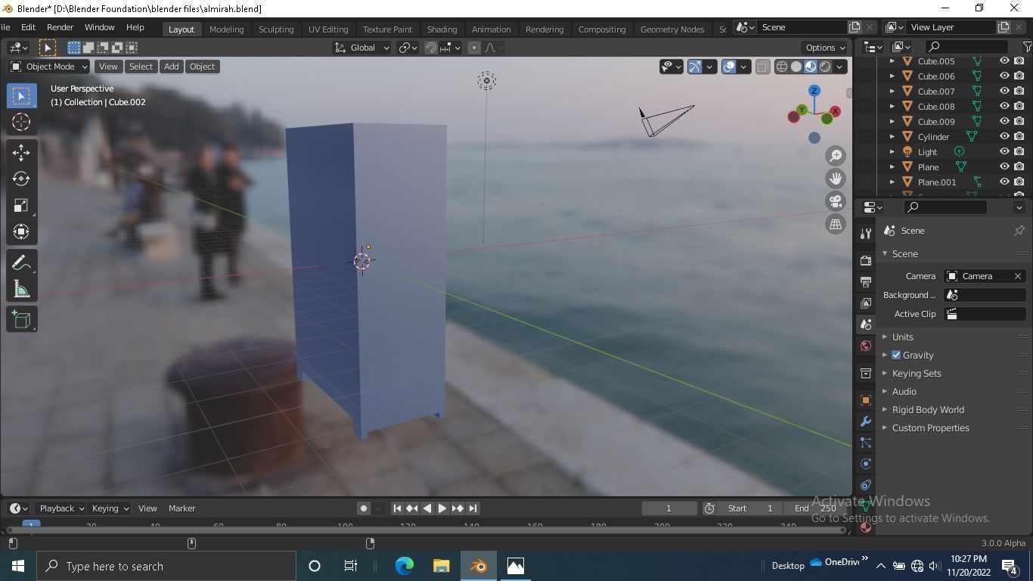Click the viewport Select menu button
The image size is (1033, 581).
tap(141, 67)
